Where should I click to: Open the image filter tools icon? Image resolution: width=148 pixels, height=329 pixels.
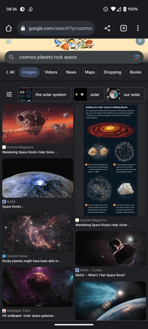pos(9,94)
